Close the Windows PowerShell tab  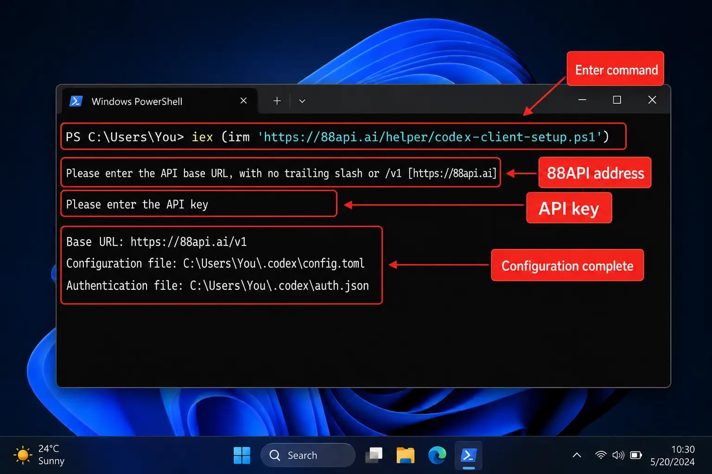(x=243, y=100)
